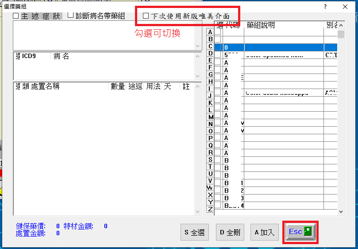Click the ? help button in title bar
Screen dimensions: 358x249
(325, 7)
